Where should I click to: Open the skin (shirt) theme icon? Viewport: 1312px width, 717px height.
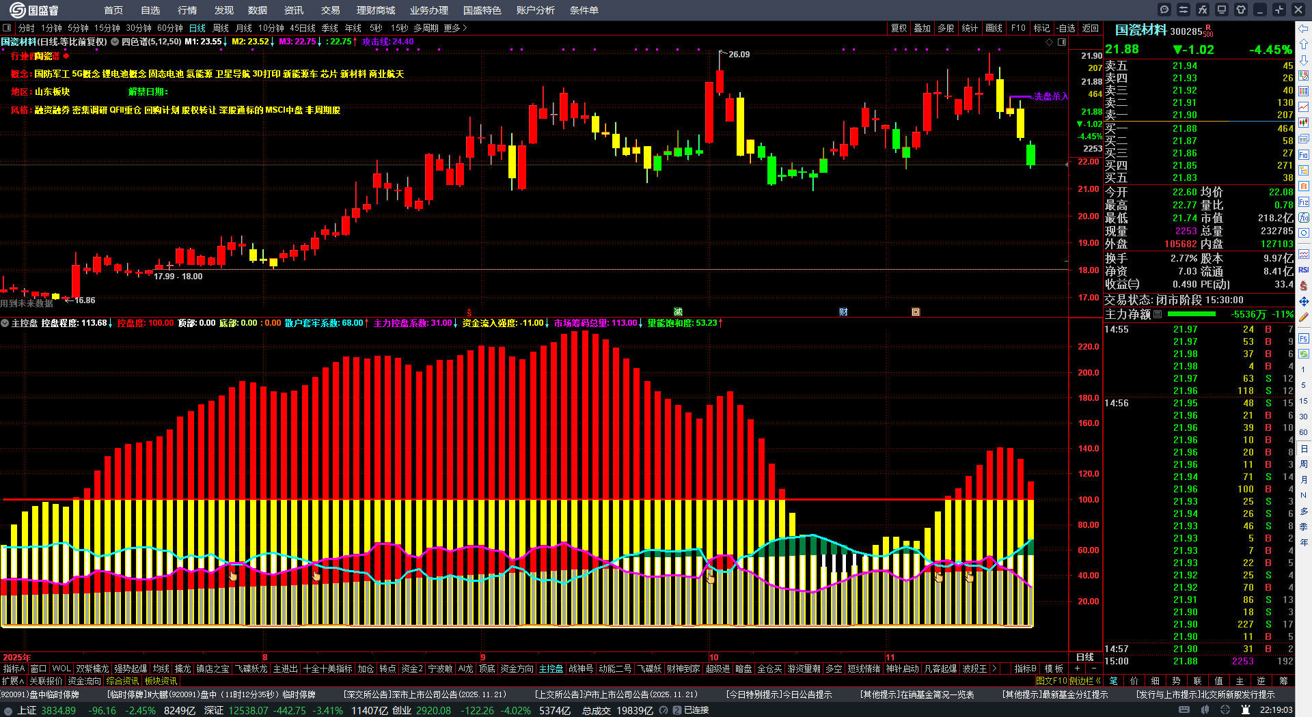click(1241, 10)
